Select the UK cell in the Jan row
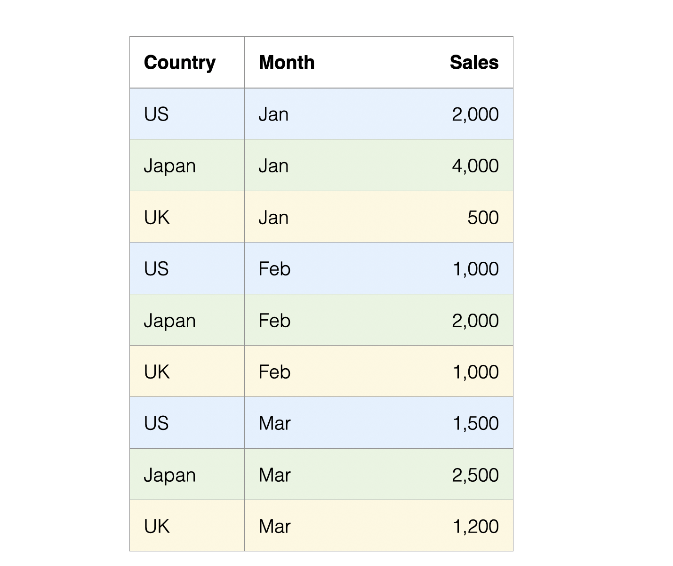Screen dimensions: 673x566 coord(187,217)
